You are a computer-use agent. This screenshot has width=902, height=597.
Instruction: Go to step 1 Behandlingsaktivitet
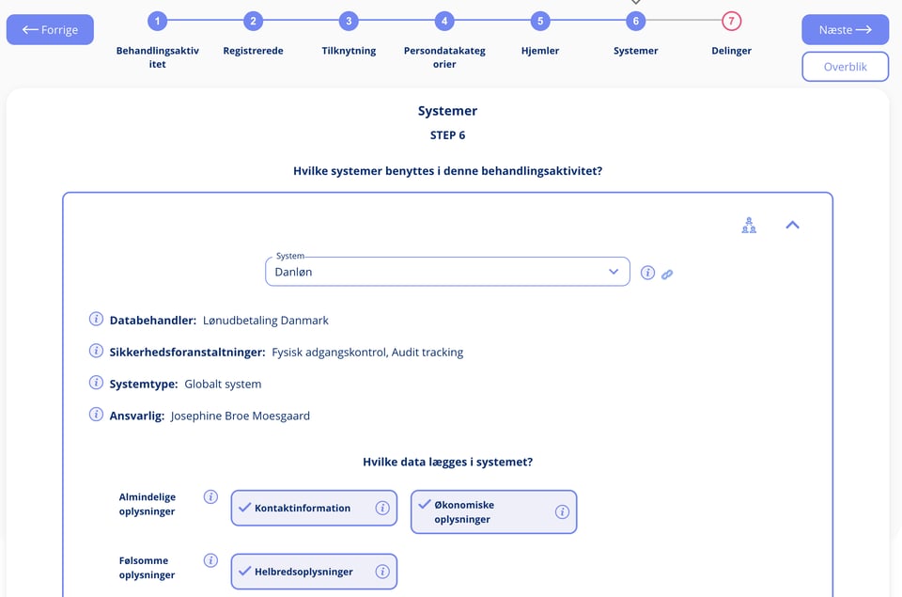(x=157, y=22)
